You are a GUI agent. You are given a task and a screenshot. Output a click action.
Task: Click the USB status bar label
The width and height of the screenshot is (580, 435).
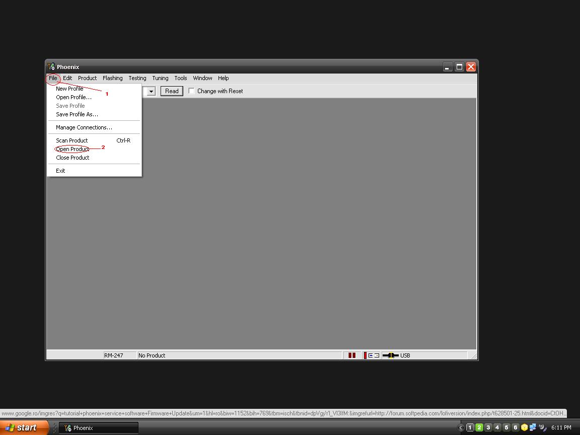coord(405,355)
